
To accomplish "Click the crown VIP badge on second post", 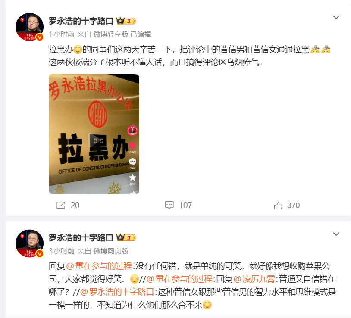I will pos(126,237).
